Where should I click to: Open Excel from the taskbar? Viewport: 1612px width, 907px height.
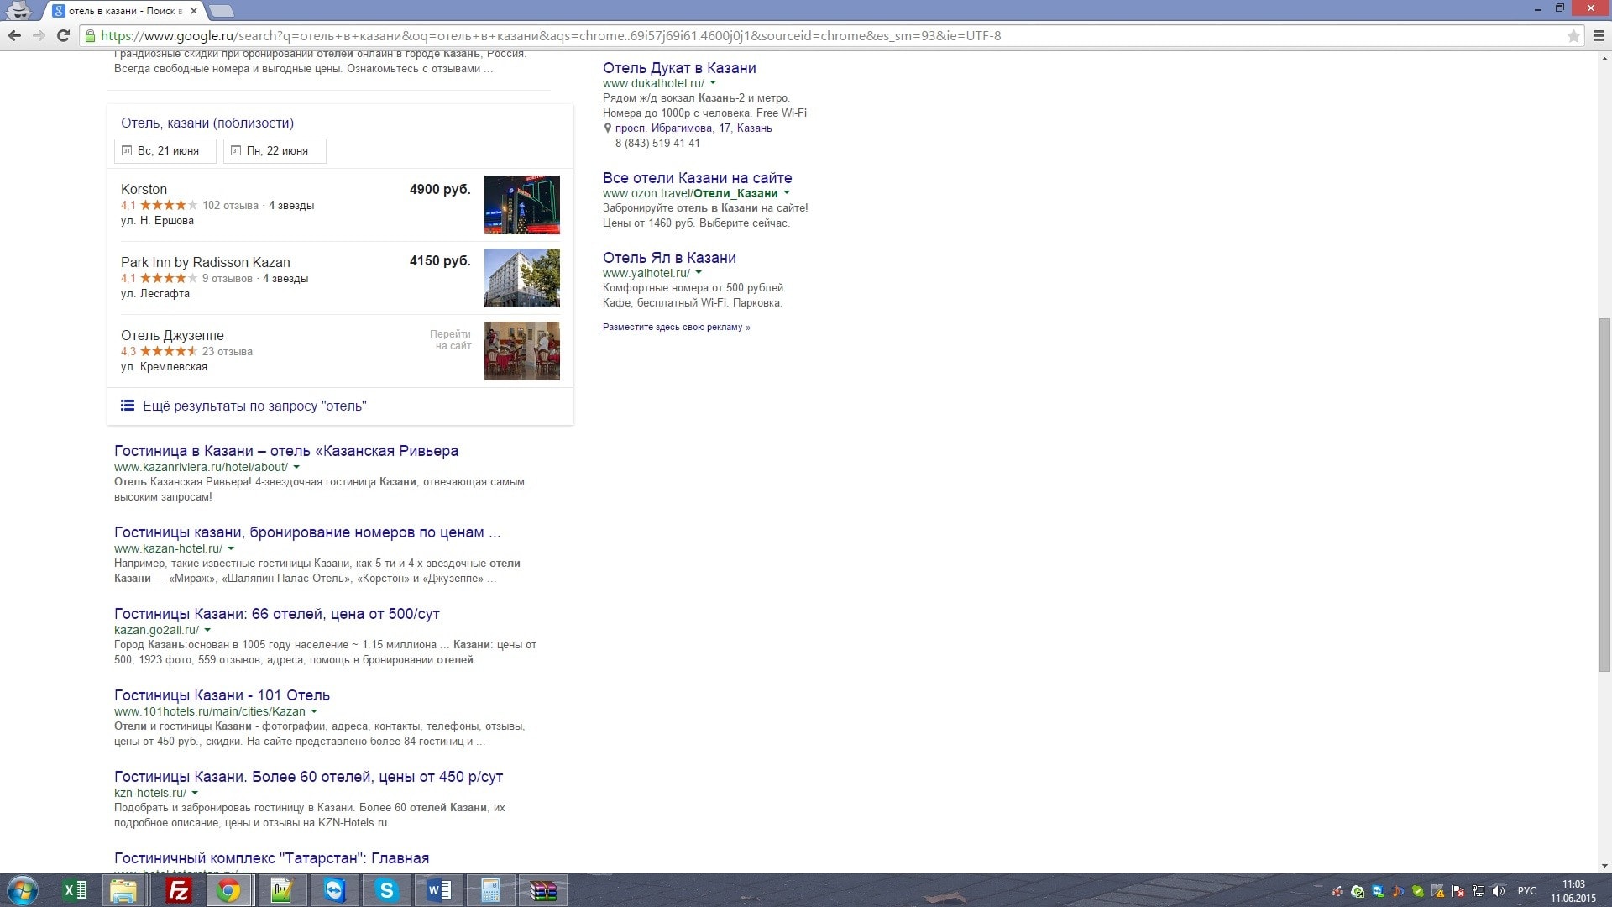75,890
